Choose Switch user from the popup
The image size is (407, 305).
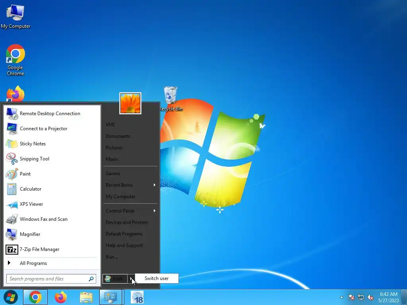(157, 278)
